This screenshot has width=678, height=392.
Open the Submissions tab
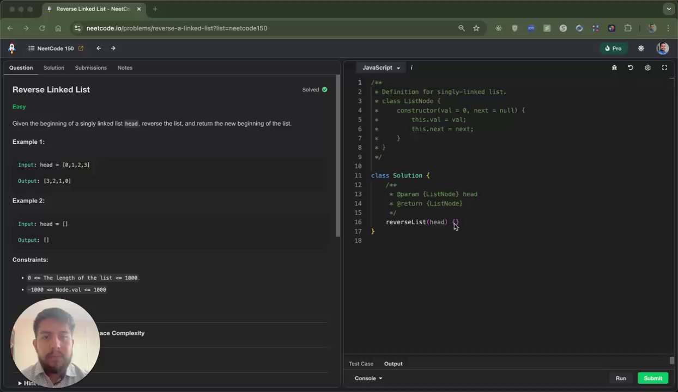coord(90,68)
